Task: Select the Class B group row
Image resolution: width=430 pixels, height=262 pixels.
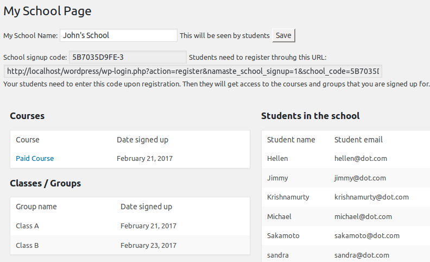Action: tap(130, 245)
